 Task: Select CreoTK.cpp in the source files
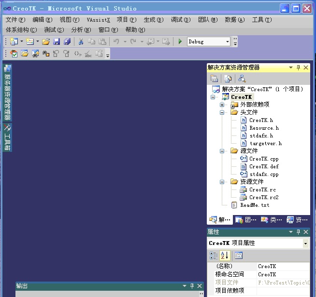click(x=263, y=159)
